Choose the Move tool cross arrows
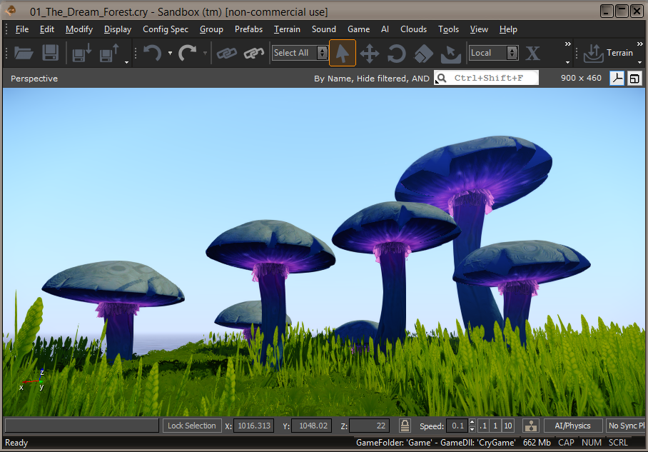 [x=370, y=54]
